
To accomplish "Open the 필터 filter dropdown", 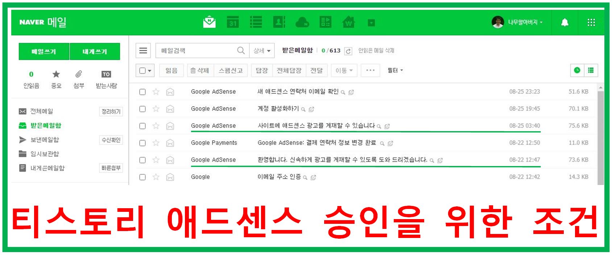I will click(395, 70).
